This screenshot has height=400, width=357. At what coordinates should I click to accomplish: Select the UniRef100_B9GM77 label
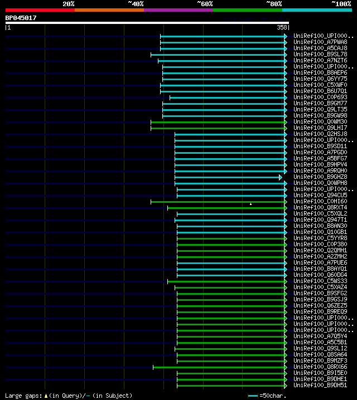tap(320, 103)
